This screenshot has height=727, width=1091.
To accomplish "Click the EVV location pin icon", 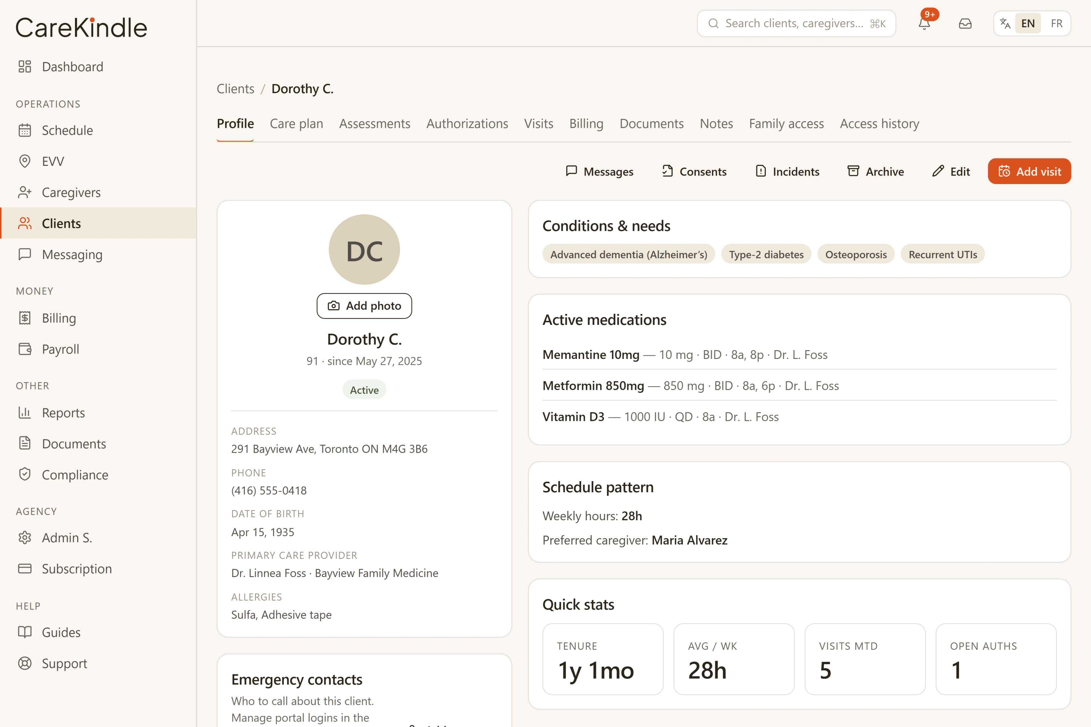I will point(25,161).
